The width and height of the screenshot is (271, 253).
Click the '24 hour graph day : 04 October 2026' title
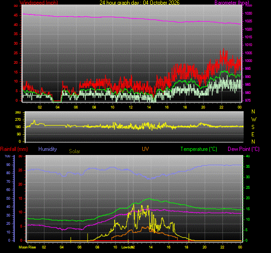[x=140, y=3]
